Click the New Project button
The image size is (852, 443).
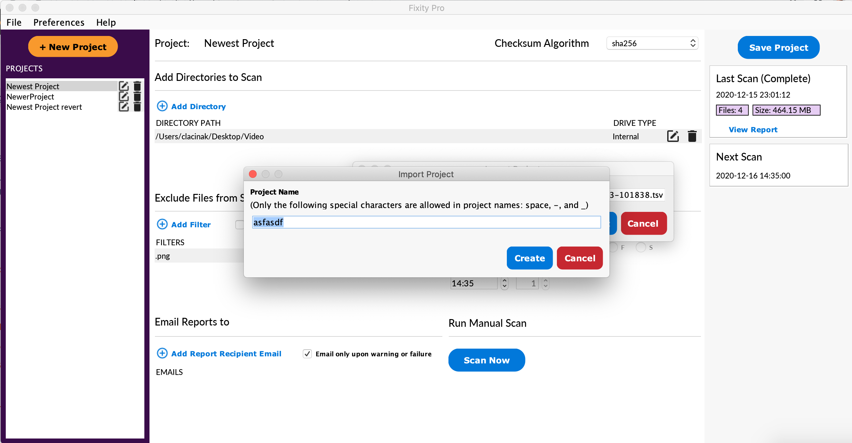73,47
